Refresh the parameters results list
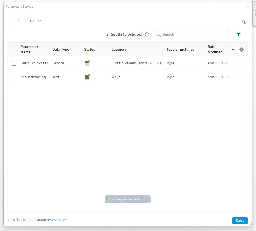This screenshot has width=256, height=231. [x=147, y=34]
